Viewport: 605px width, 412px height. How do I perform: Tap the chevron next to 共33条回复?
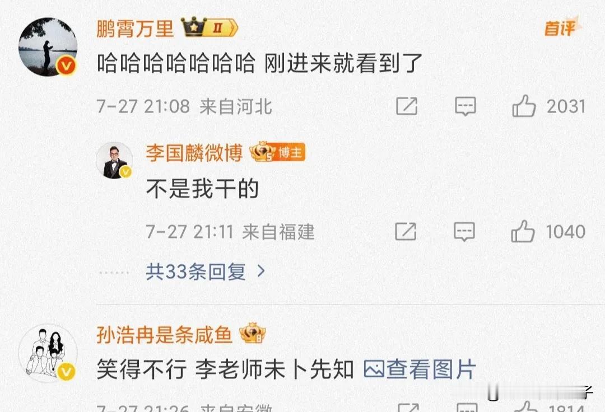[x=261, y=271]
